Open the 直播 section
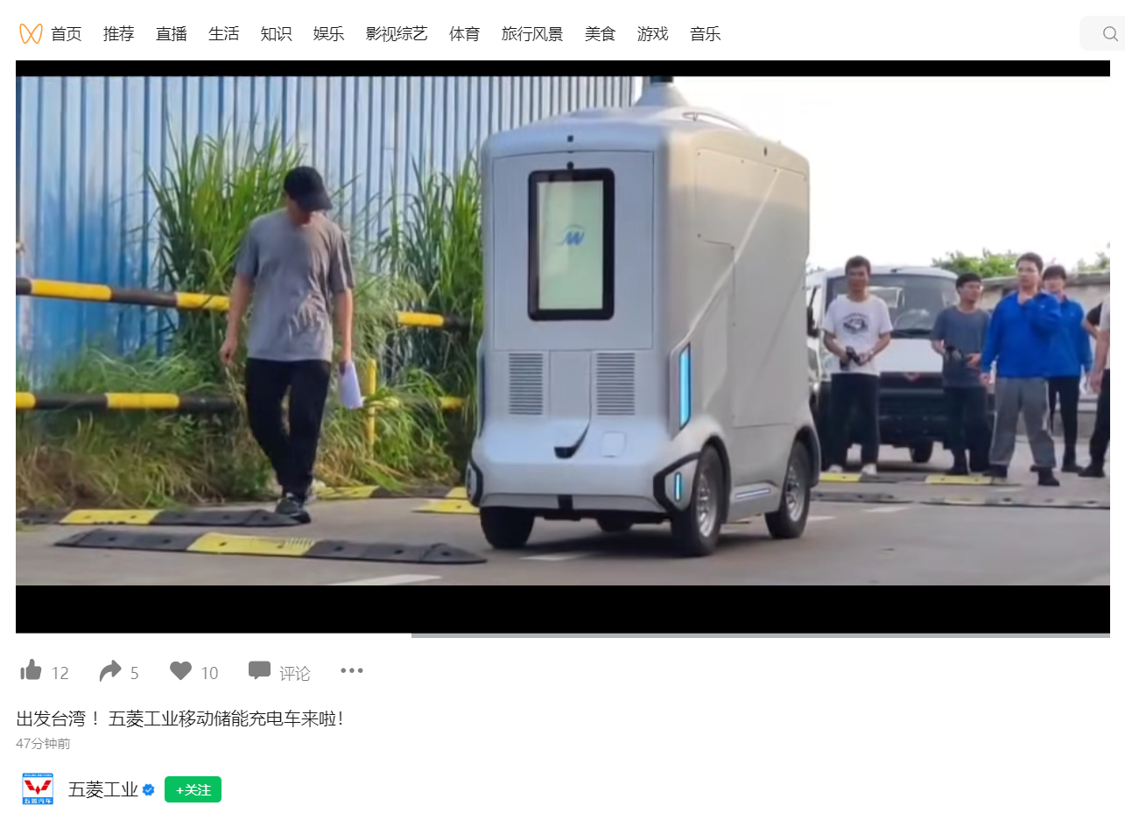This screenshot has width=1125, height=827. (x=171, y=33)
